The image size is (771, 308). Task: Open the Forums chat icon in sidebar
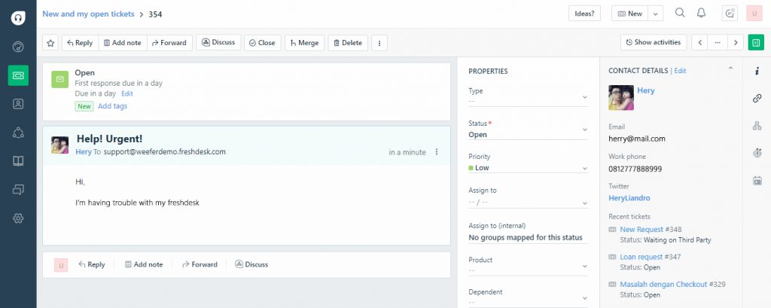tap(18, 190)
